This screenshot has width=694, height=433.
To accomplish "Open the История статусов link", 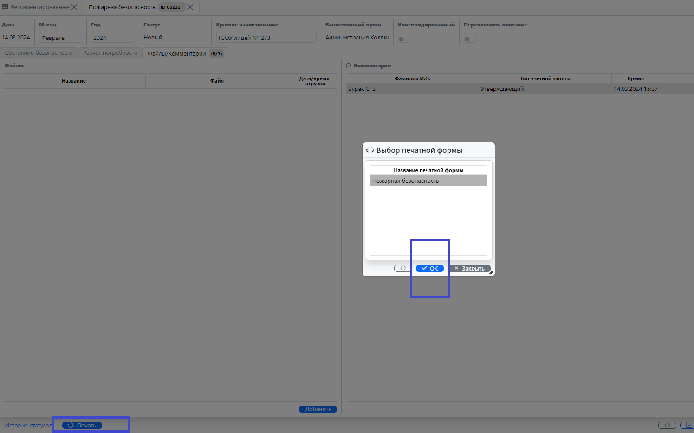I will 28,425.
